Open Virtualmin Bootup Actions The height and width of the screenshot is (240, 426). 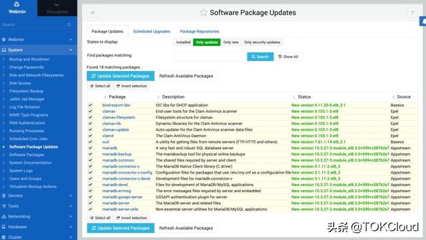33,187
